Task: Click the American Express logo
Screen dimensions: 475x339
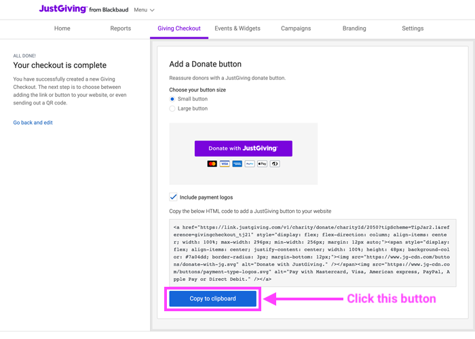Action: click(x=237, y=164)
